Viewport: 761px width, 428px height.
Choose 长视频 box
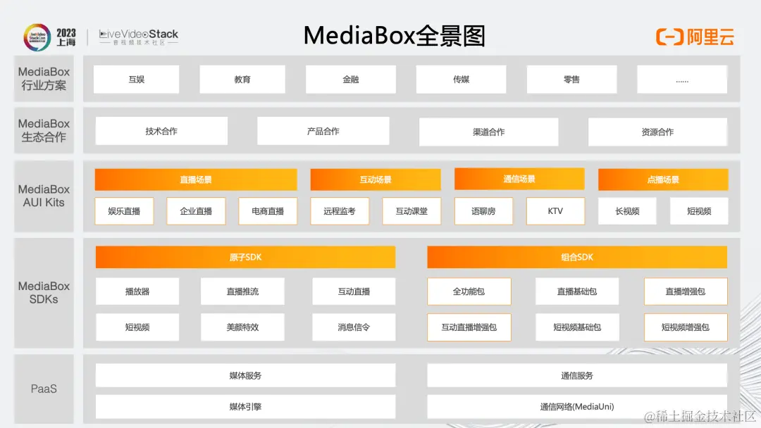(627, 211)
